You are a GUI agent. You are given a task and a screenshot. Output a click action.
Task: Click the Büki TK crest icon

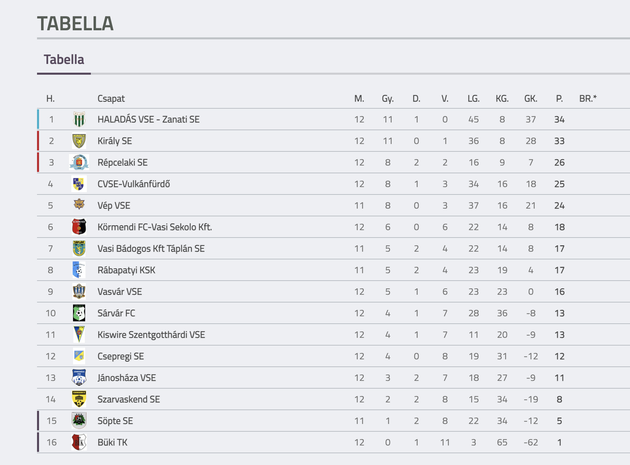[79, 442]
